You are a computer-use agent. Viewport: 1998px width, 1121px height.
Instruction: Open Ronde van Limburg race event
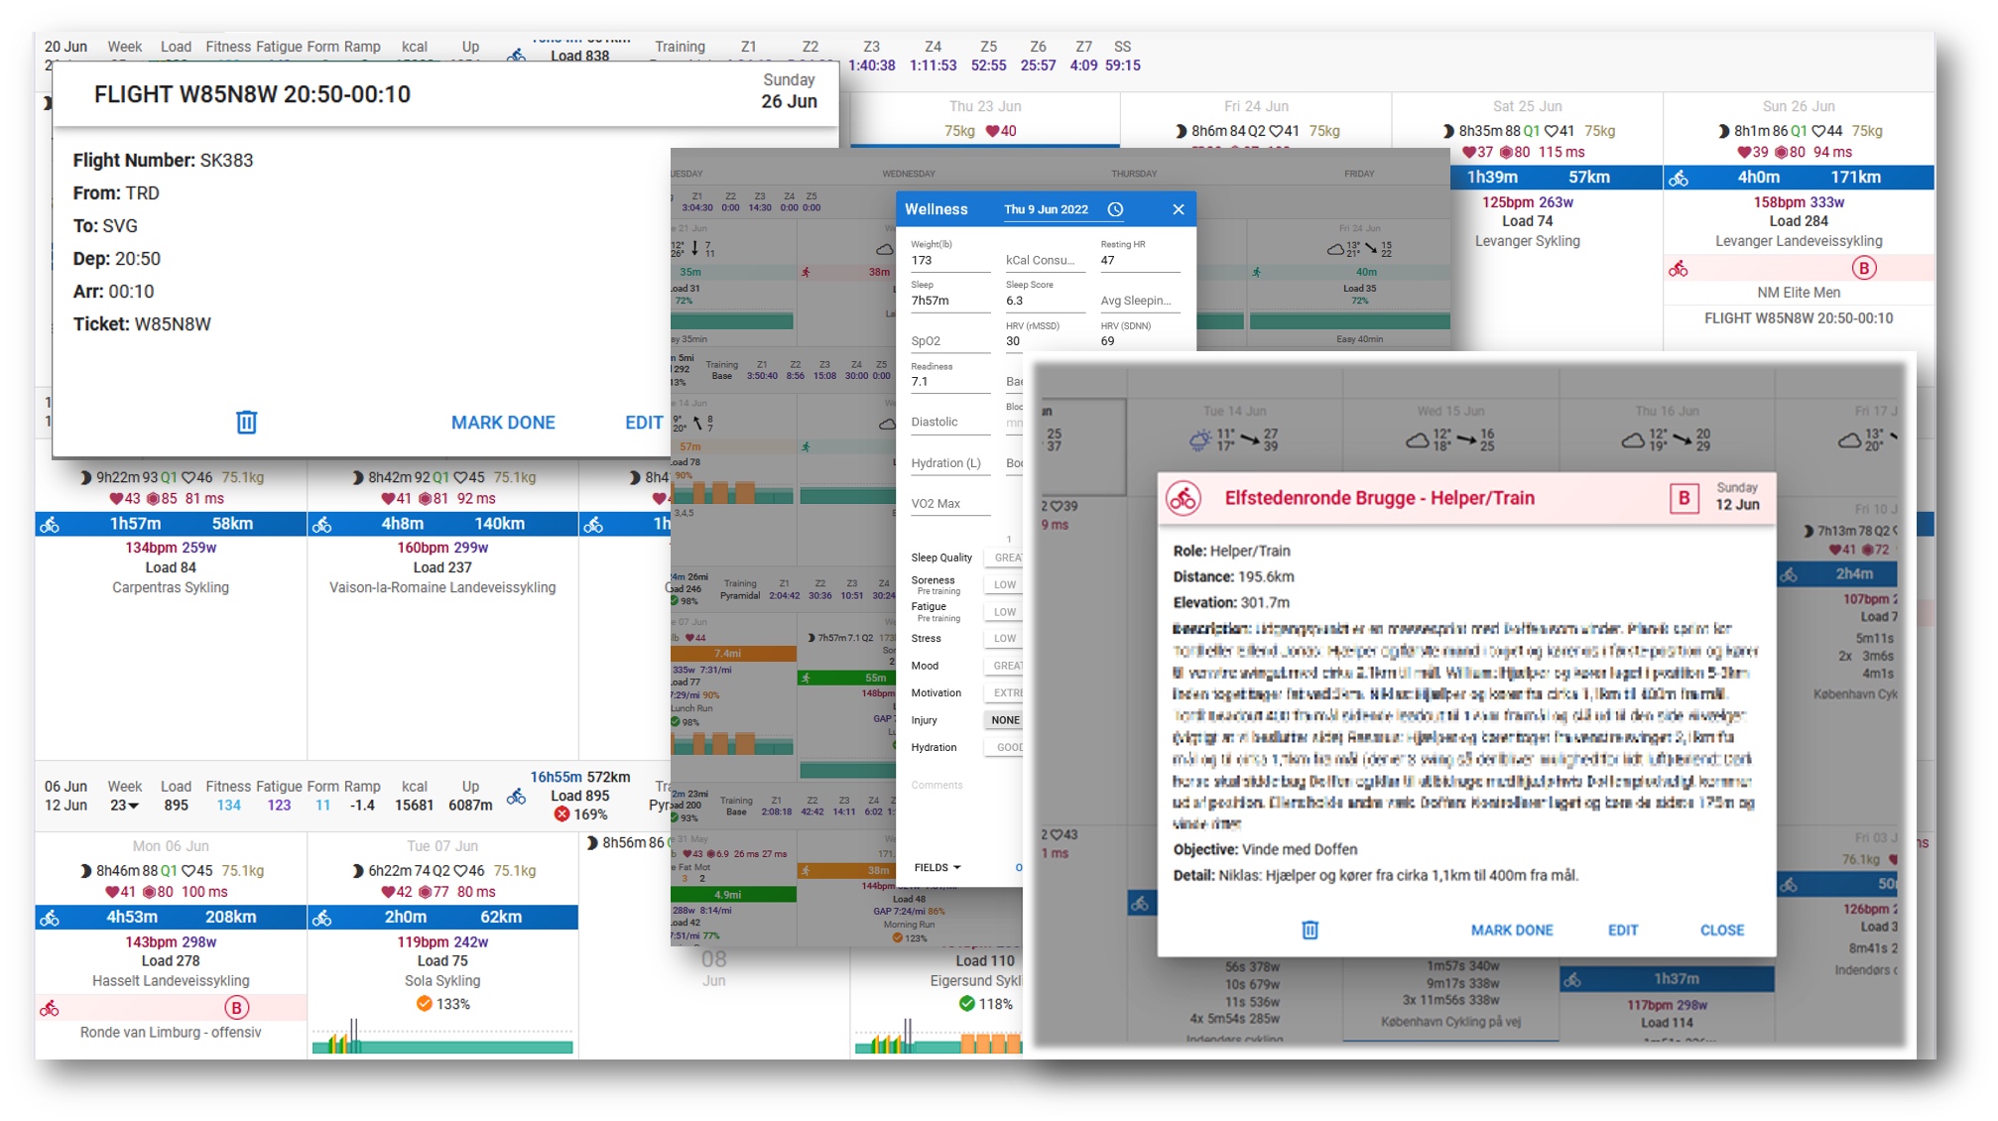pyautogui.click(x=171, y=1033)
